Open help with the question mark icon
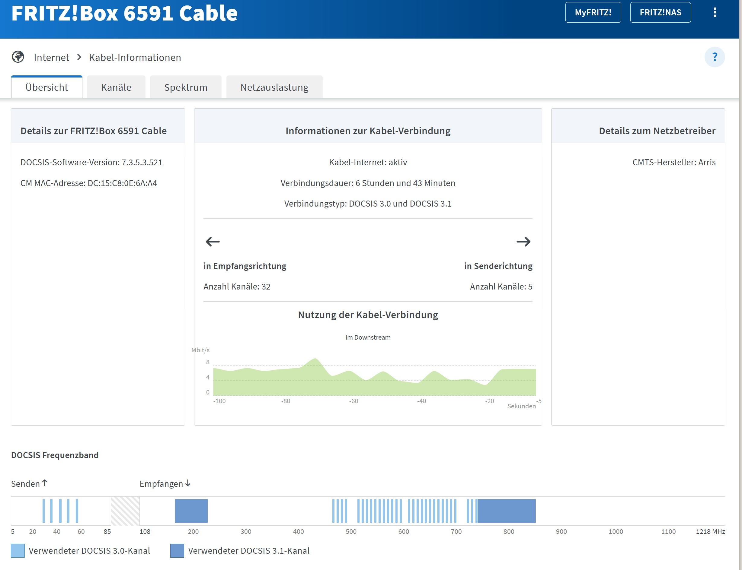The width and height of the screenshot is (742, 570). (715, 57)
